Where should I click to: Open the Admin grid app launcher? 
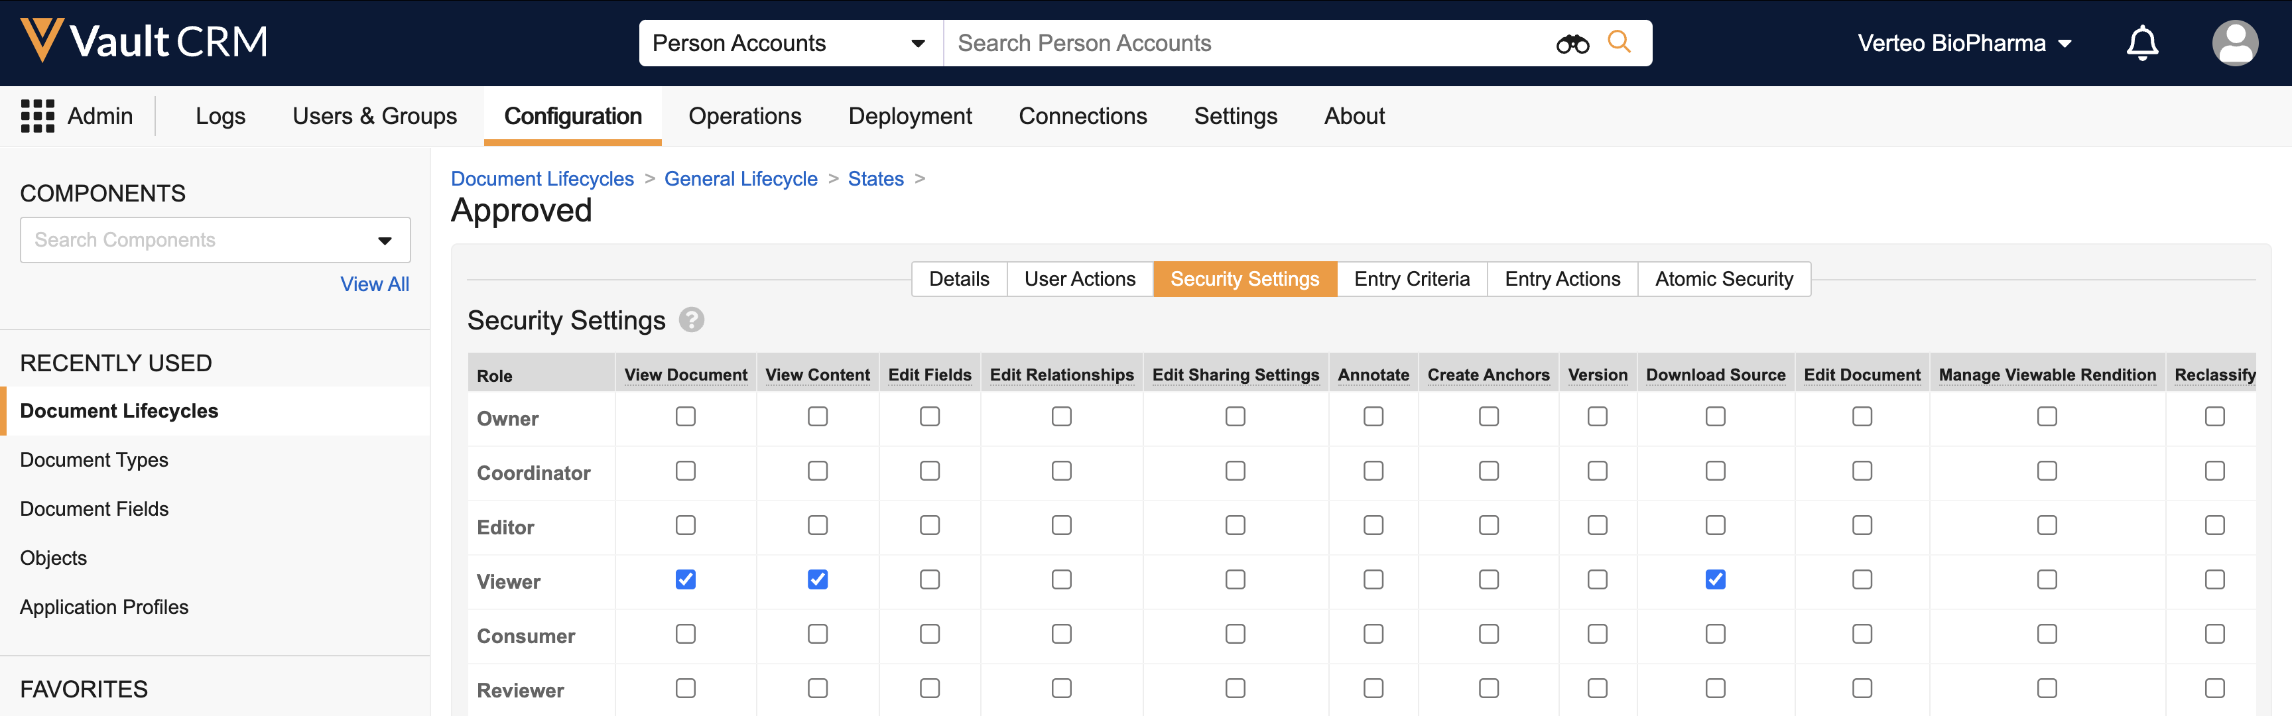coord(37,115)
